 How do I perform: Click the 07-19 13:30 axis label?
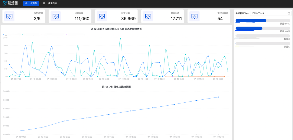coord(123,79)
